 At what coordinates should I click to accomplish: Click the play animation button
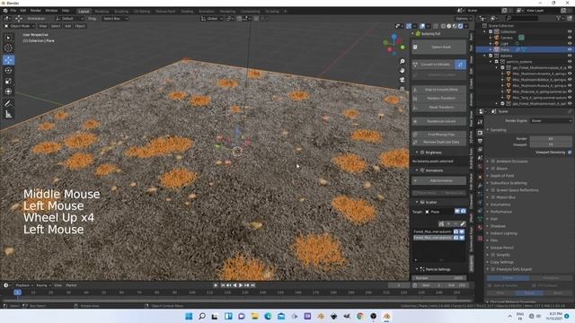pyautogui.click(x=241, y=285)
